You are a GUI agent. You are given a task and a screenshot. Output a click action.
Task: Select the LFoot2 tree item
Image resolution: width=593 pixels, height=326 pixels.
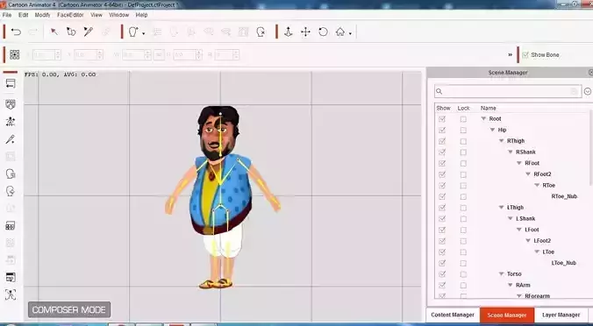tap(542, 241)
